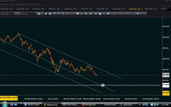Select the arrow cursor tool in the toolbar
The image size is (171, 107).
coord(63,14)
